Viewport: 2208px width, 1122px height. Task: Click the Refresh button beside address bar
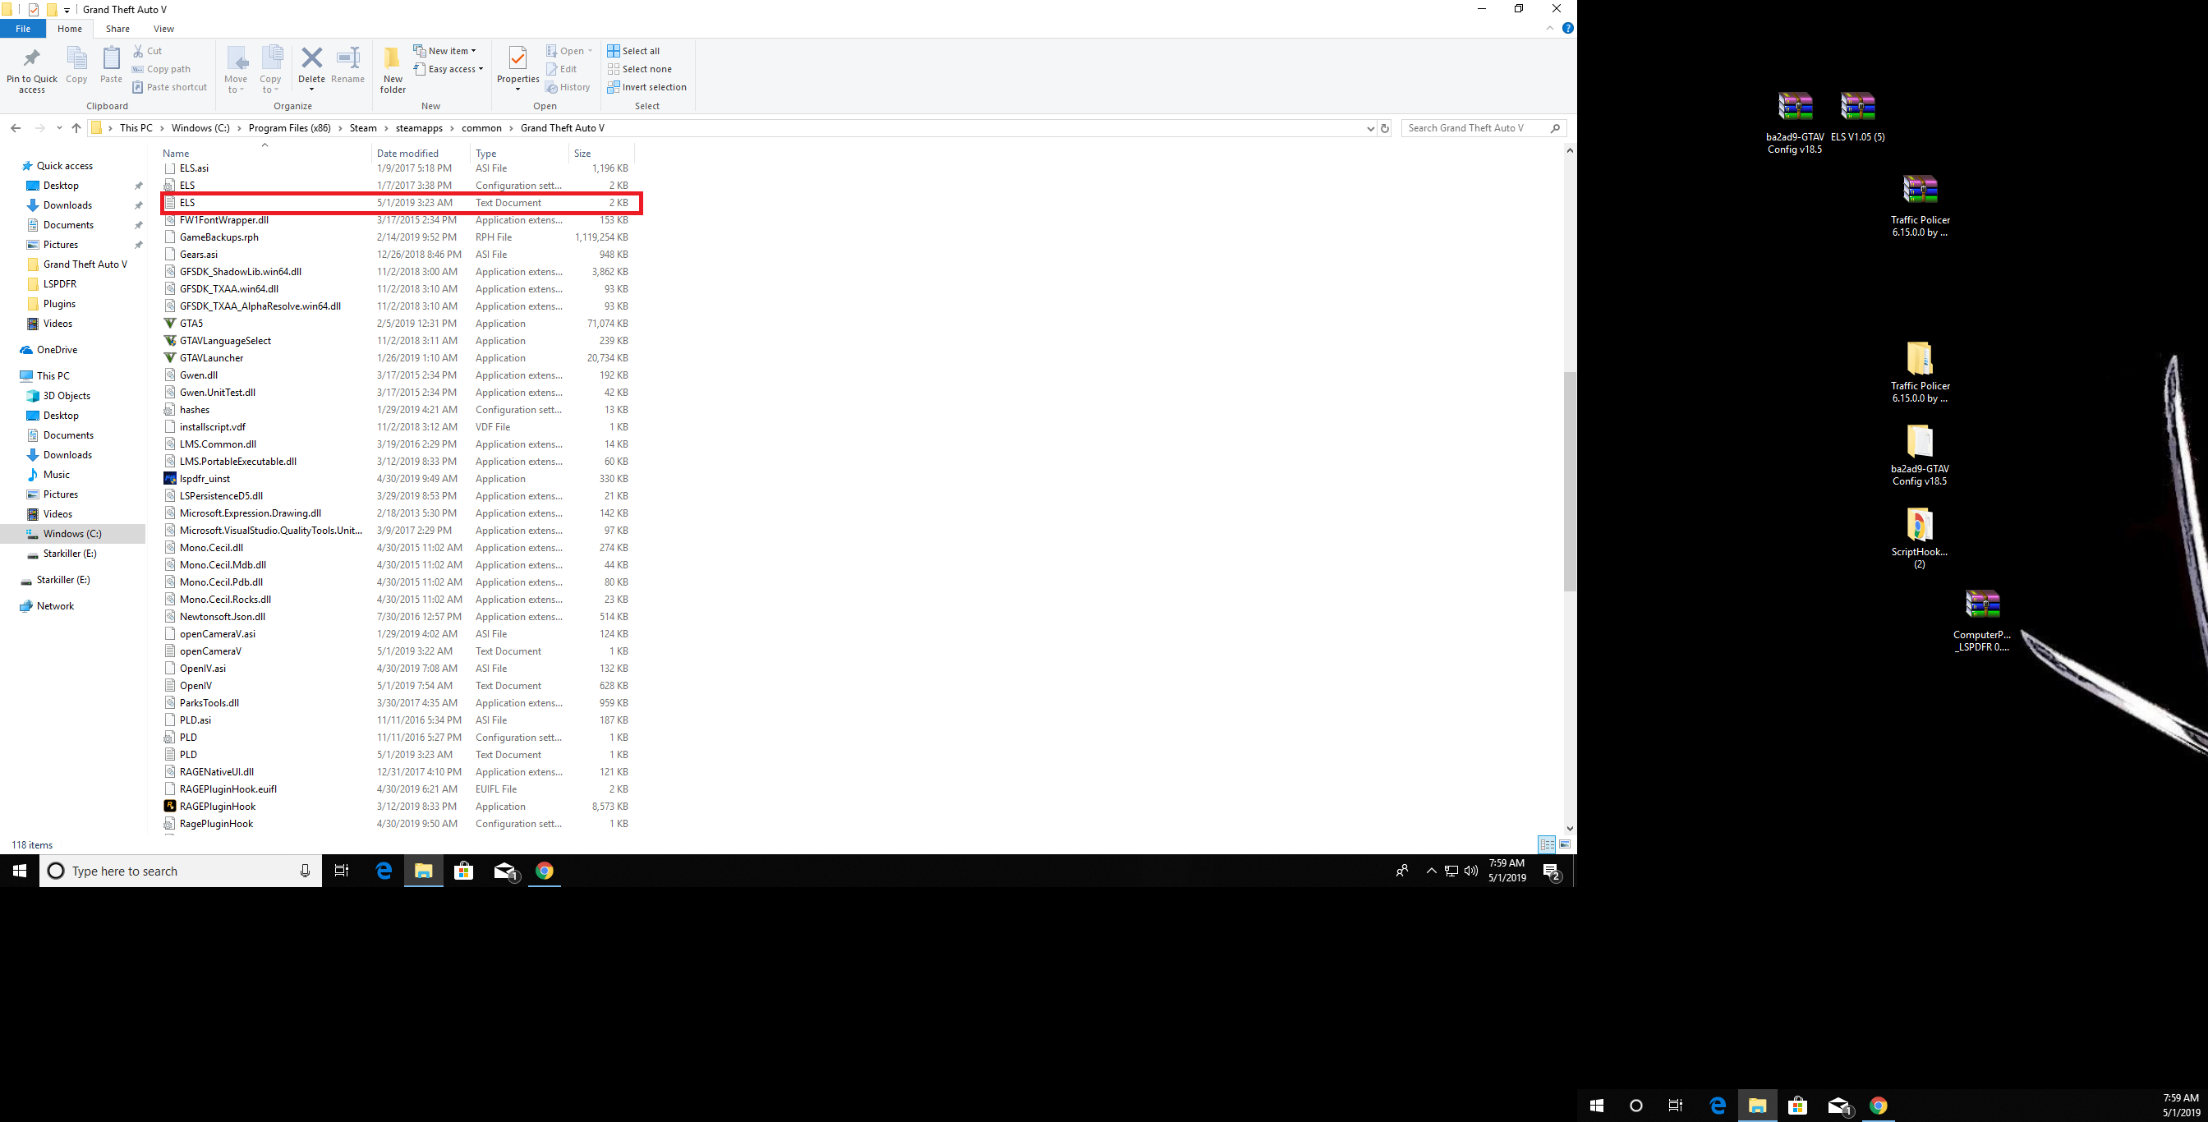(1384, 127)
